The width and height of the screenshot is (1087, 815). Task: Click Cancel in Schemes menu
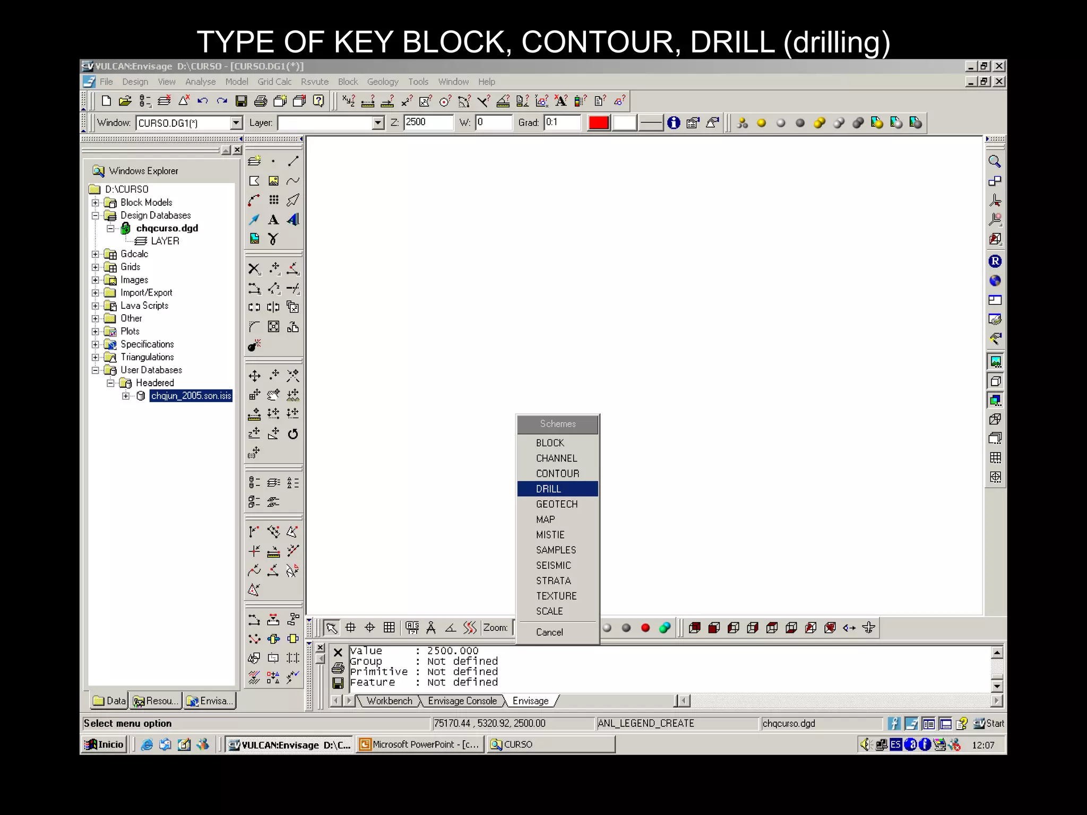click(549, 632)
